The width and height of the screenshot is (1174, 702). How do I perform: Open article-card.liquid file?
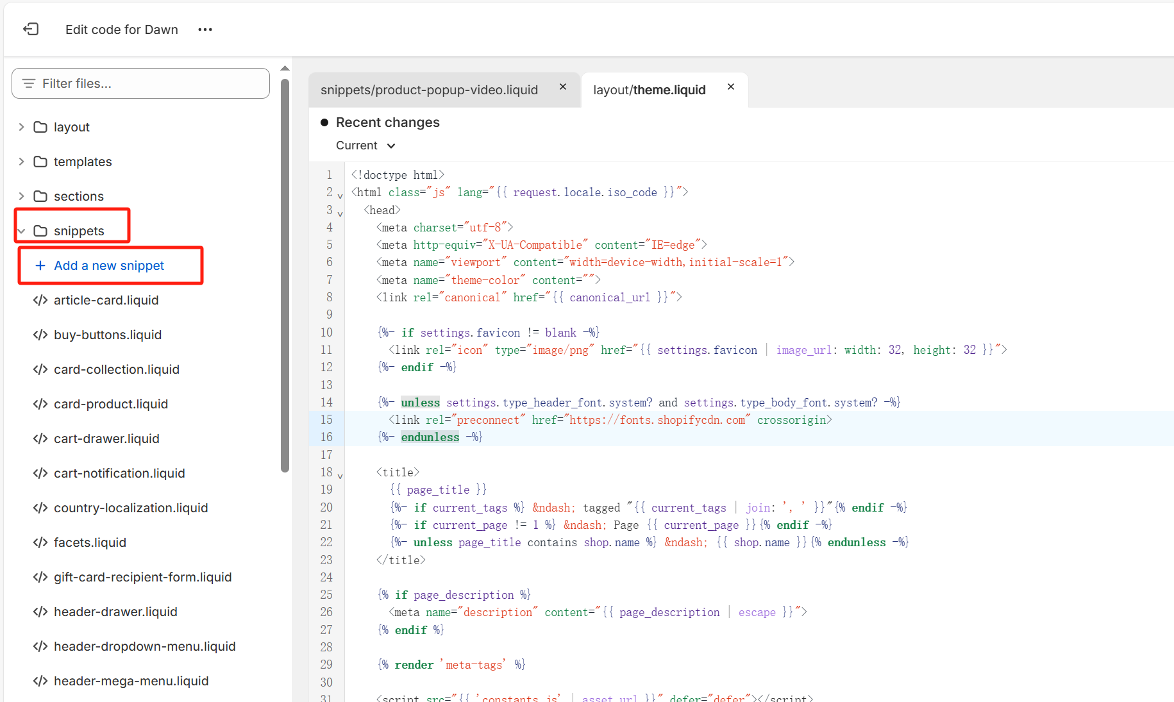click(x=106, y=300)
